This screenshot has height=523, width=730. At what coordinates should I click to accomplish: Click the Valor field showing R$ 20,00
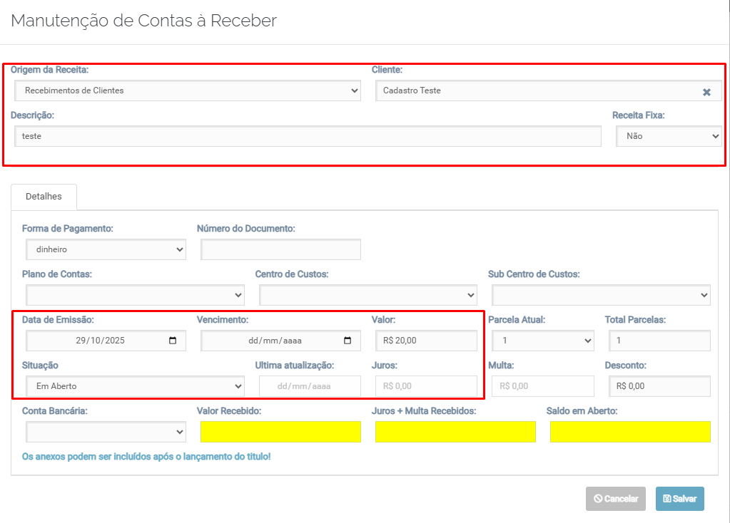[426, 341]
